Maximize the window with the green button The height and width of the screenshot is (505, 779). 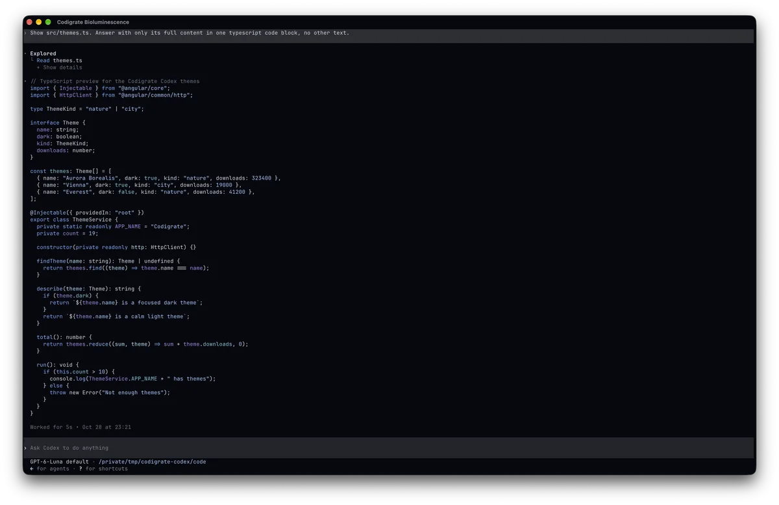tap(48, 22)
